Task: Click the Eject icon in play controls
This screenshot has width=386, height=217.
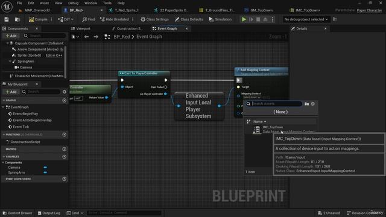Action: coord(265,19)
